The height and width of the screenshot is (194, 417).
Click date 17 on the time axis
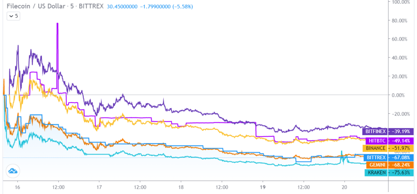coord(99,188)
